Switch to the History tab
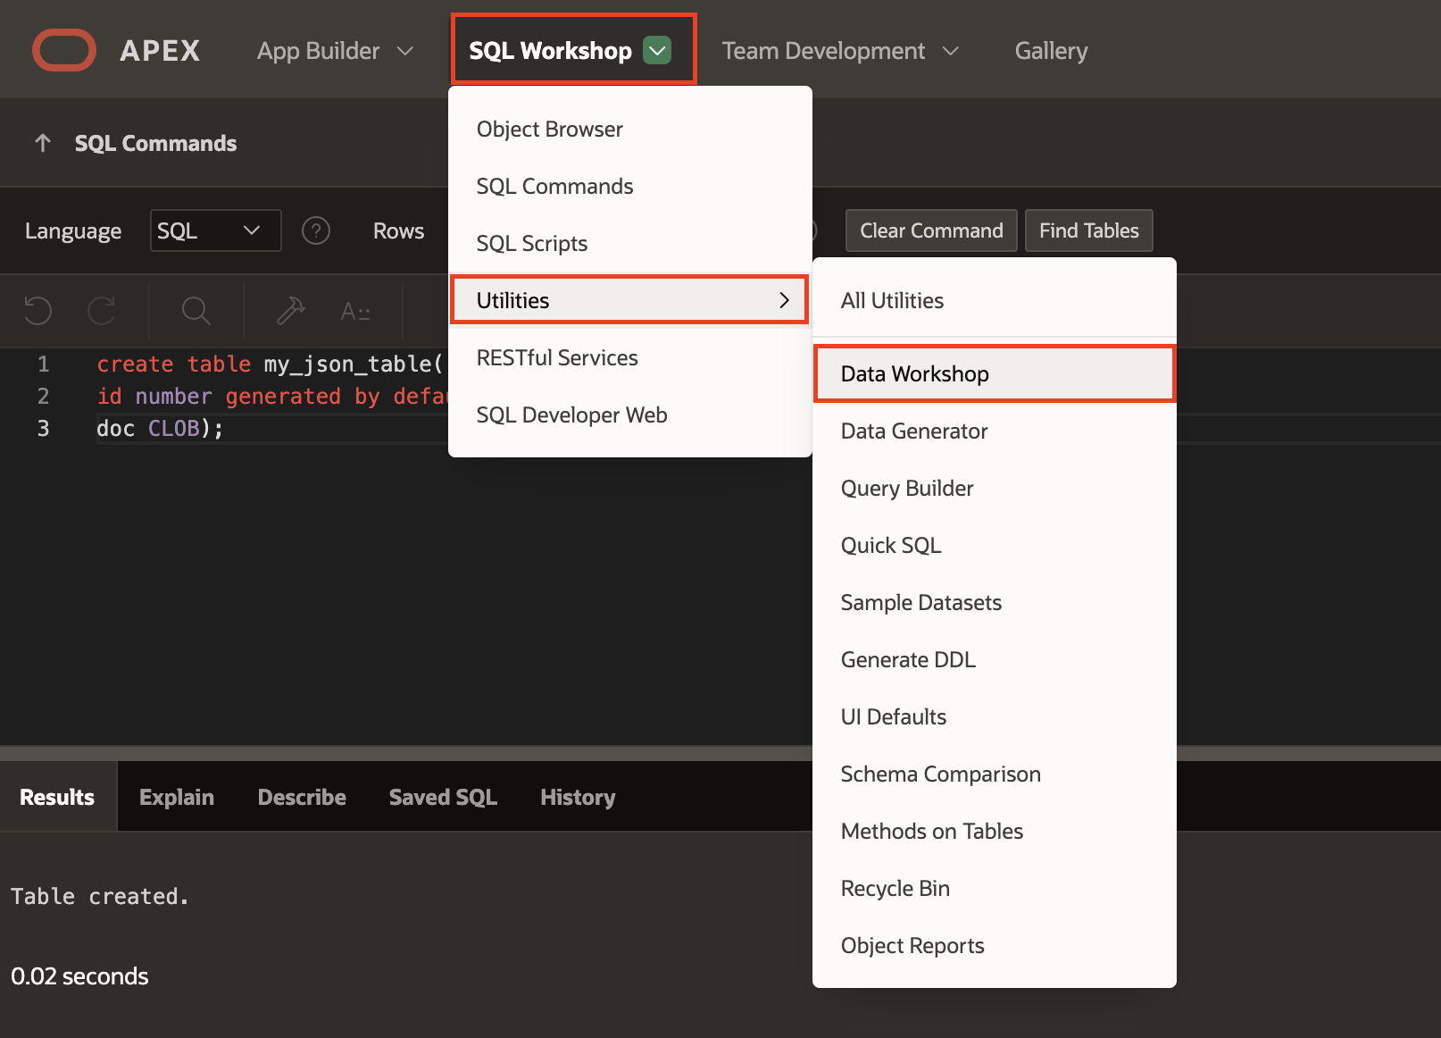The image size is (1441, 1038). (x=577, y=797)
